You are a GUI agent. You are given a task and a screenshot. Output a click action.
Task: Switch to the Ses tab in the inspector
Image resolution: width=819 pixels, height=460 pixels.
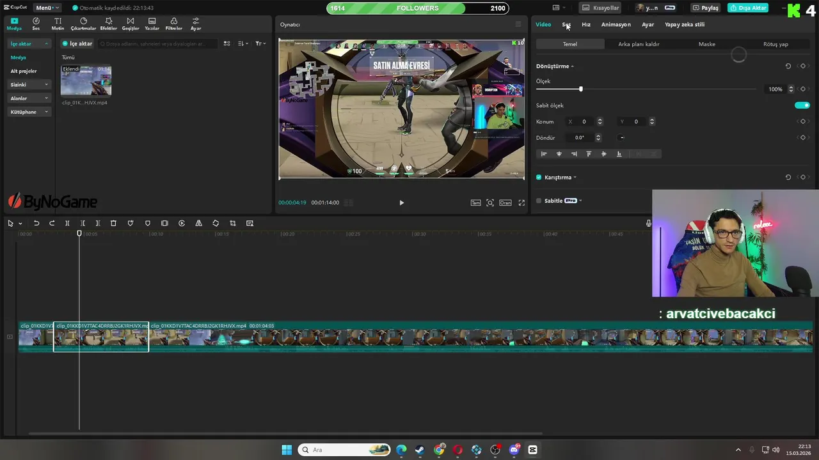[x=566, y=24]
